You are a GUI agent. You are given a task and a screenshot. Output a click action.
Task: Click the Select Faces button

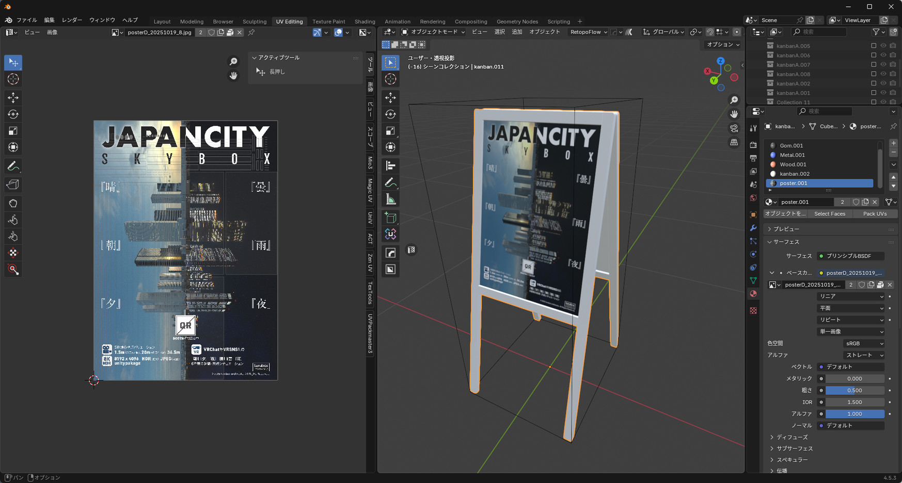tap(829, 214)
